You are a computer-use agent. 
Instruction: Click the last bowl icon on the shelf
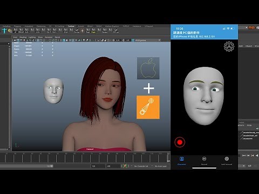116,30
